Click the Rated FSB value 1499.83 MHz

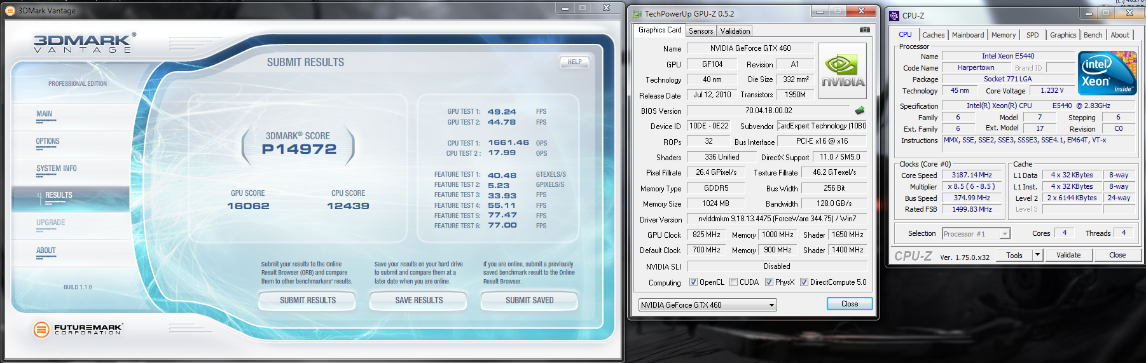(972, 209)
